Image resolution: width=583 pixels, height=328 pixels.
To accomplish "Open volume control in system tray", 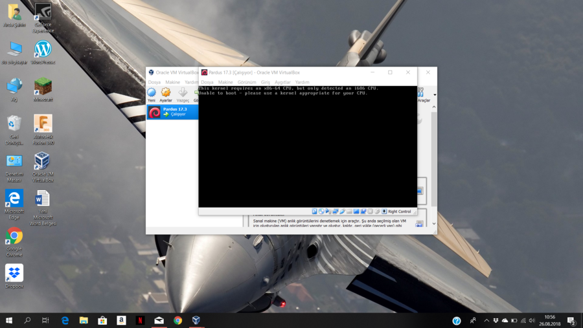I will (x=532, y=321).
